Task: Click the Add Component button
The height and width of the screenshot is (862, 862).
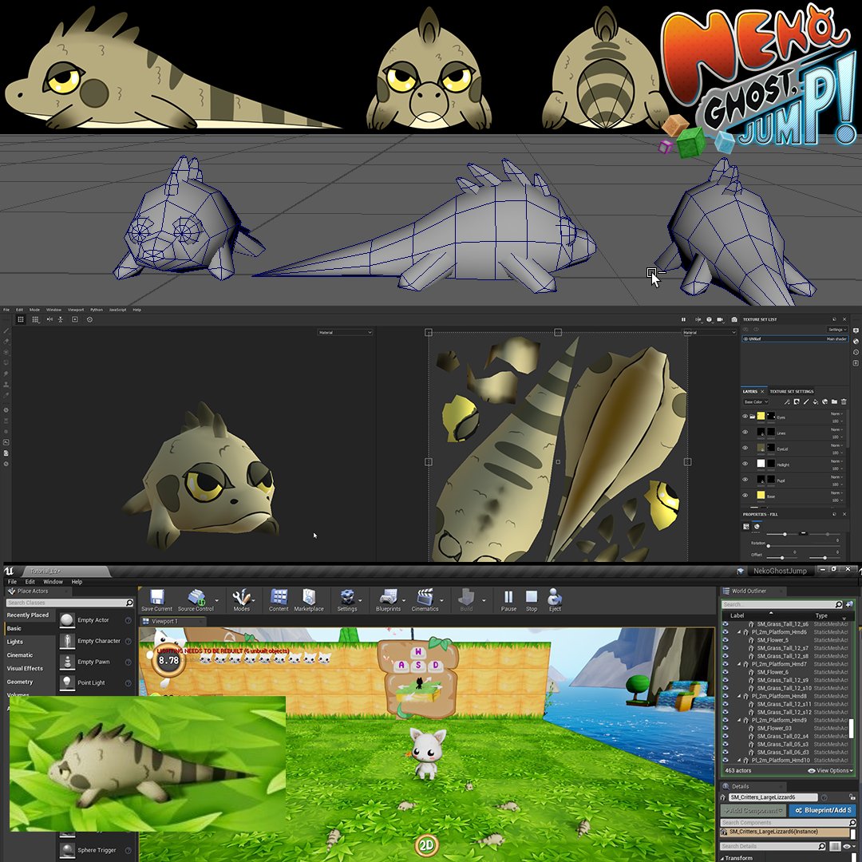Action: (x=753, y=810)
